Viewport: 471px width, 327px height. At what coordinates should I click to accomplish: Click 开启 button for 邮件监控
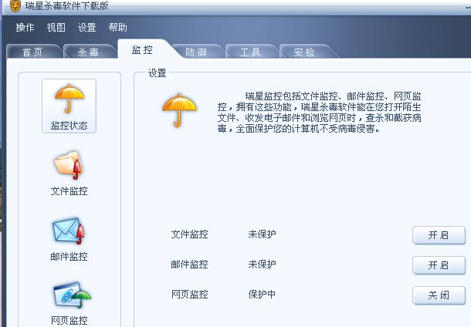point(439,265)
